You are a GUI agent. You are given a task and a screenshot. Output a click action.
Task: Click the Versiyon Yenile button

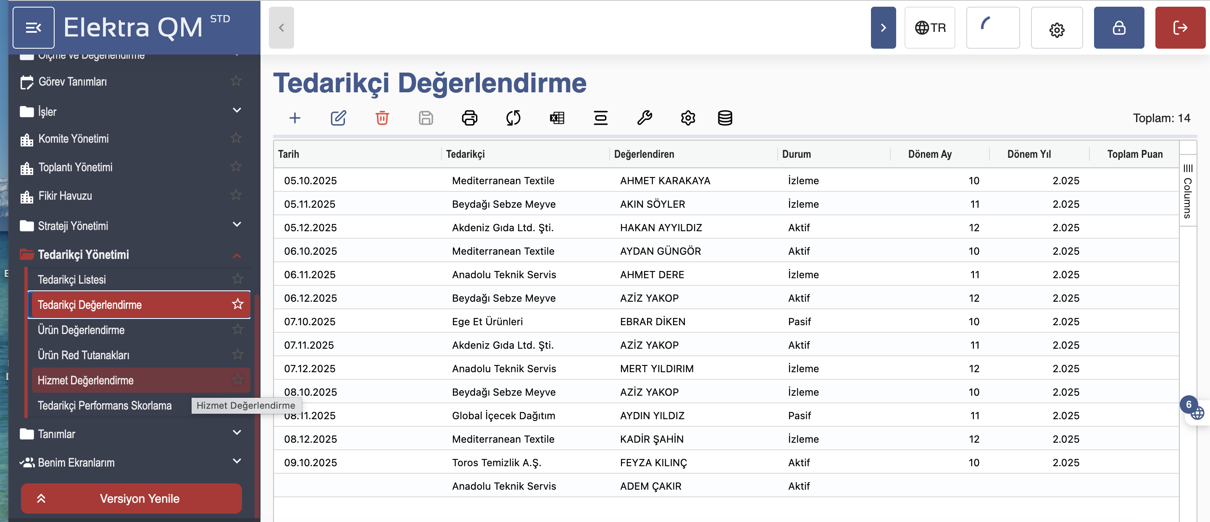(x=131, y=498)
